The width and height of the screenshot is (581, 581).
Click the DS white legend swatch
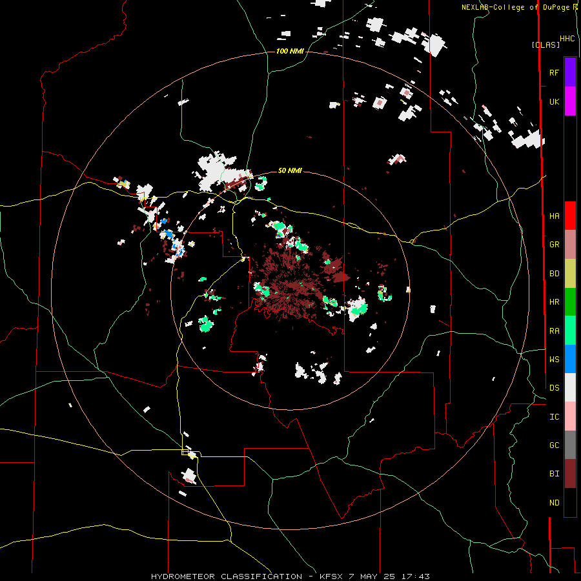pos(570,387)
